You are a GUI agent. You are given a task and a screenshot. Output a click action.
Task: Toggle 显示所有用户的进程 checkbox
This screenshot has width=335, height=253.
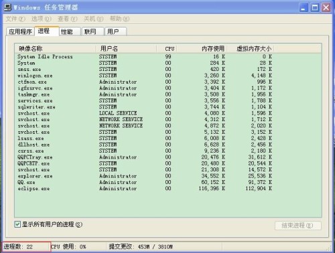click(x=17, y=224)
